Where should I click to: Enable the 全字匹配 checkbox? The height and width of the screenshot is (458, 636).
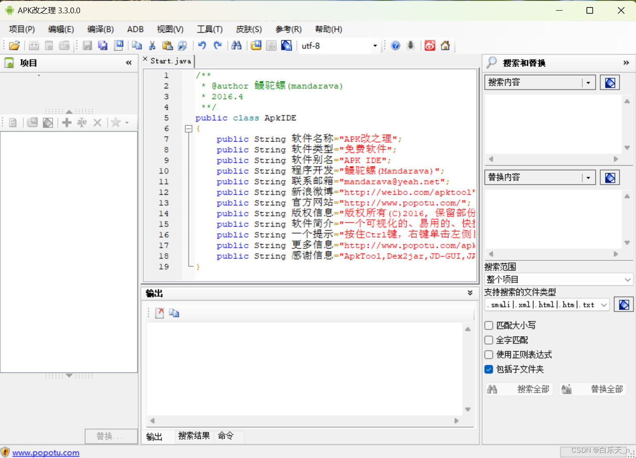489,340
